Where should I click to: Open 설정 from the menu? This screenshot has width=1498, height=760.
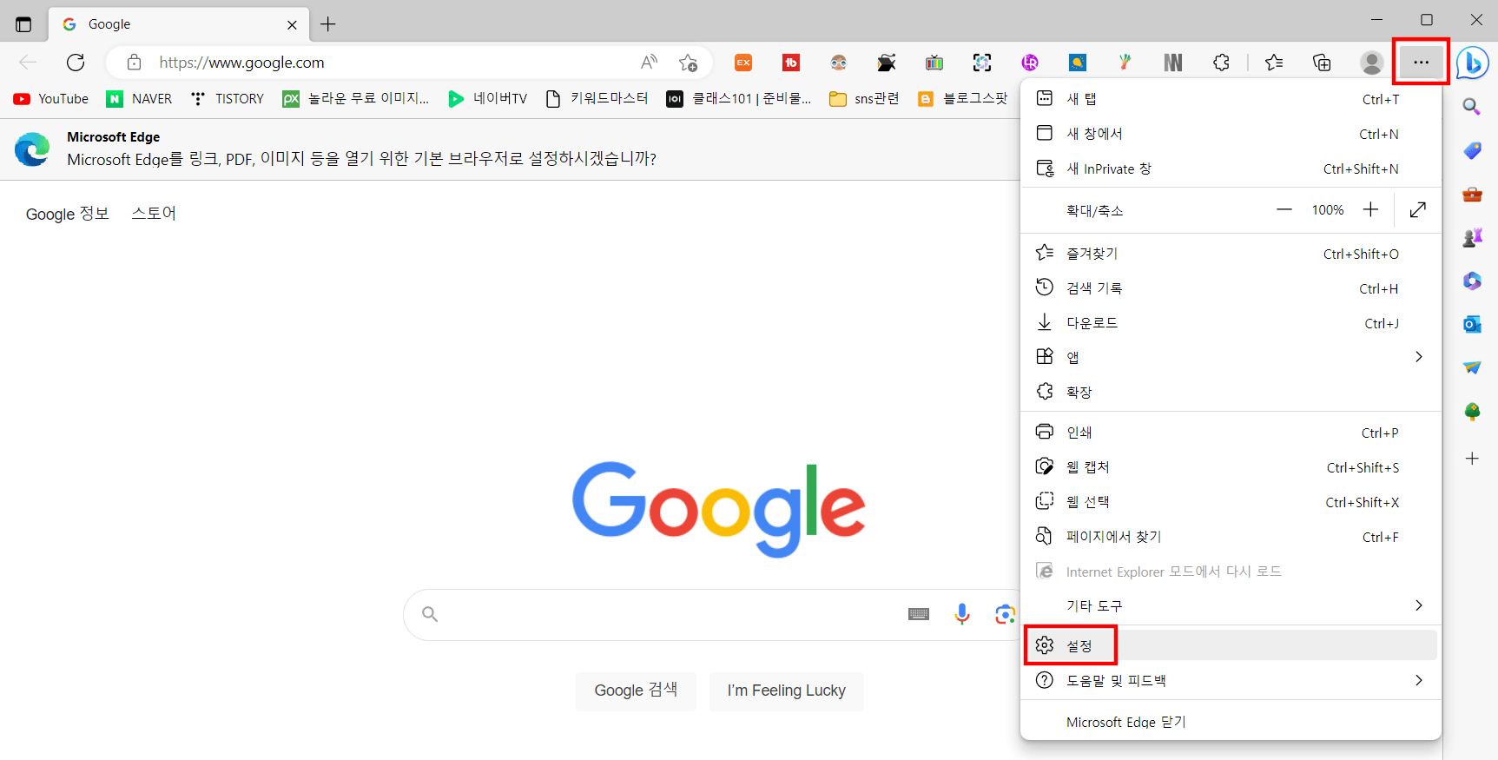[x=1231, y=645]
